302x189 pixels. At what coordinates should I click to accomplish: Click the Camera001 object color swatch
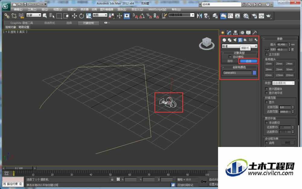[254, 73]
